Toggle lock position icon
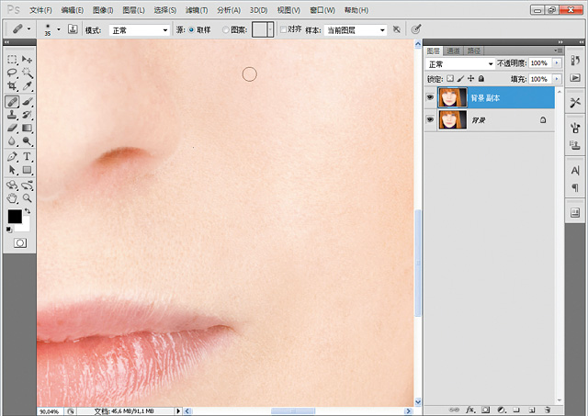This screenshot has height=416, width=588. tap(471, 79)
